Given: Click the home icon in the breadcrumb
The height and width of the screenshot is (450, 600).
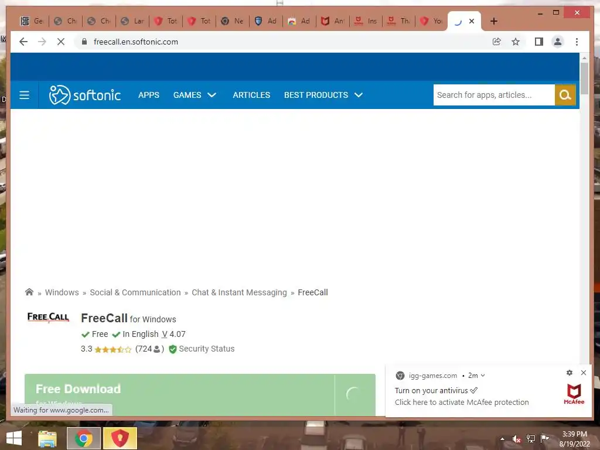Looking at the screenshot, I should [x=29, y=292].
